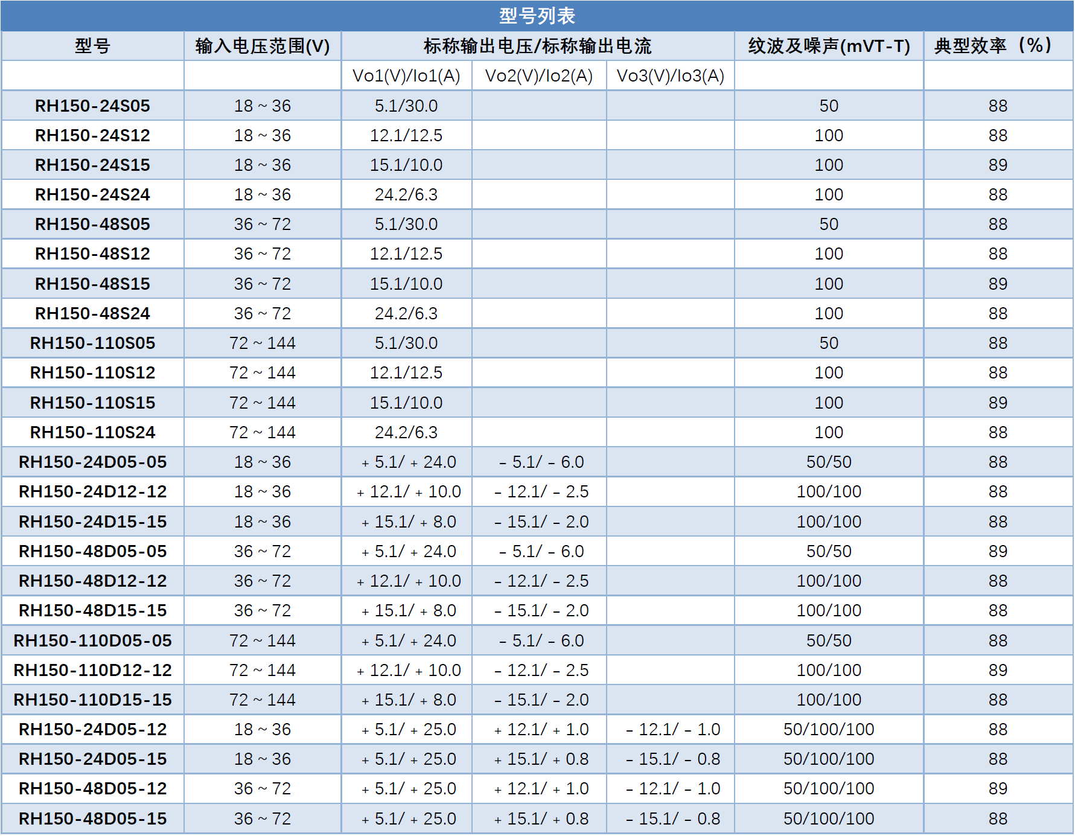
Task: Click + 12.1/ + 10.0 in RH150-48D12-12 row
Action: (409, 581)
